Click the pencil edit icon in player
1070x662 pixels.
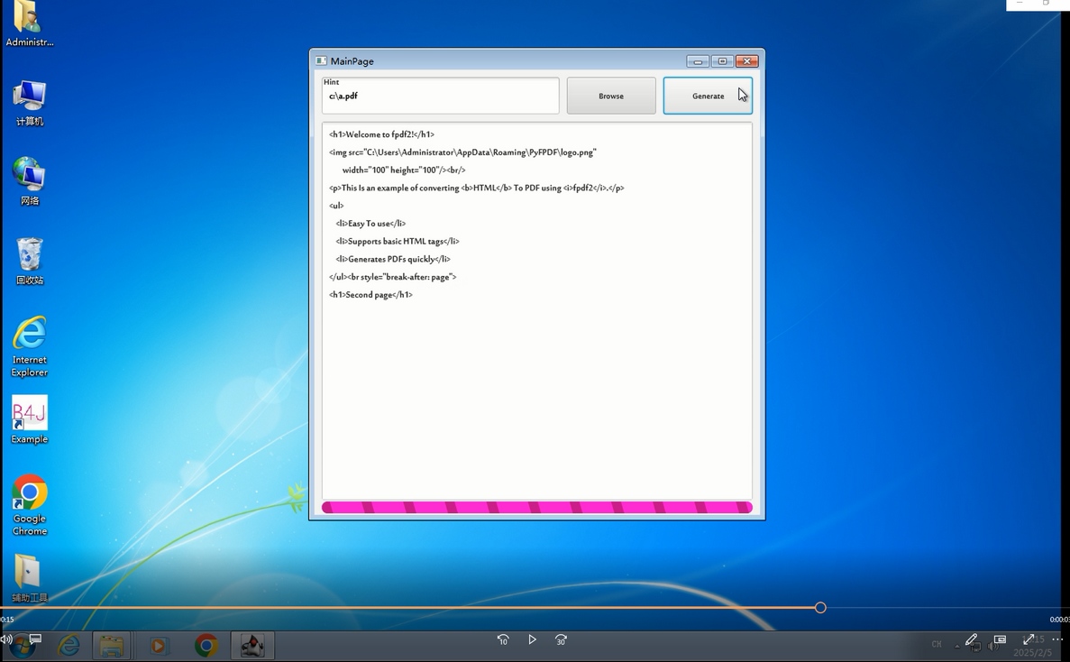[x=971, y=639]
